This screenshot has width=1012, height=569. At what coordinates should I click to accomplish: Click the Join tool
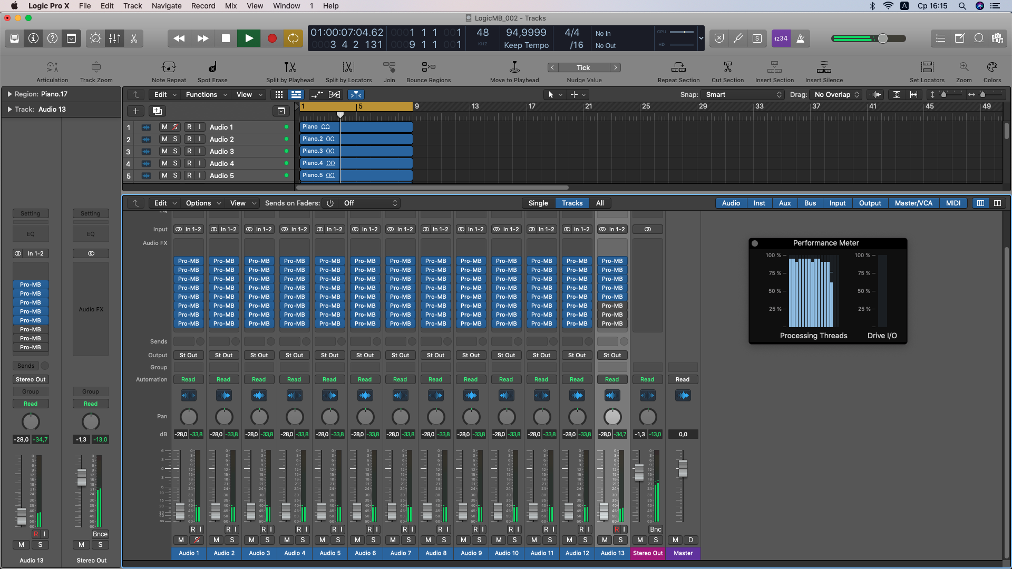coord(389,72)
